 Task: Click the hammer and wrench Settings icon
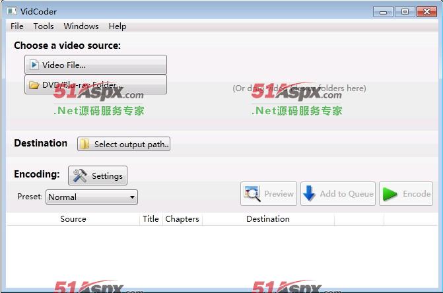click(x=80, y=176)
